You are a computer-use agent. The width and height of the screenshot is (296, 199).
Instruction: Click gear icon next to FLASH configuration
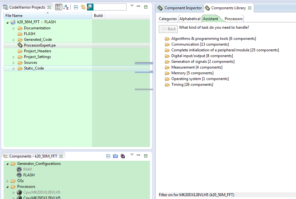(x=19, y=175)
